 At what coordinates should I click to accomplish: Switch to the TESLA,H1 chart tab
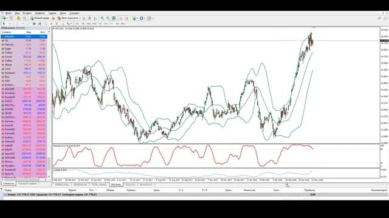pos(130,185)
